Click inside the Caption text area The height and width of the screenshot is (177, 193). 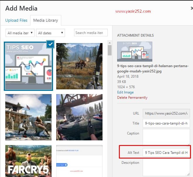pos(166,137)
